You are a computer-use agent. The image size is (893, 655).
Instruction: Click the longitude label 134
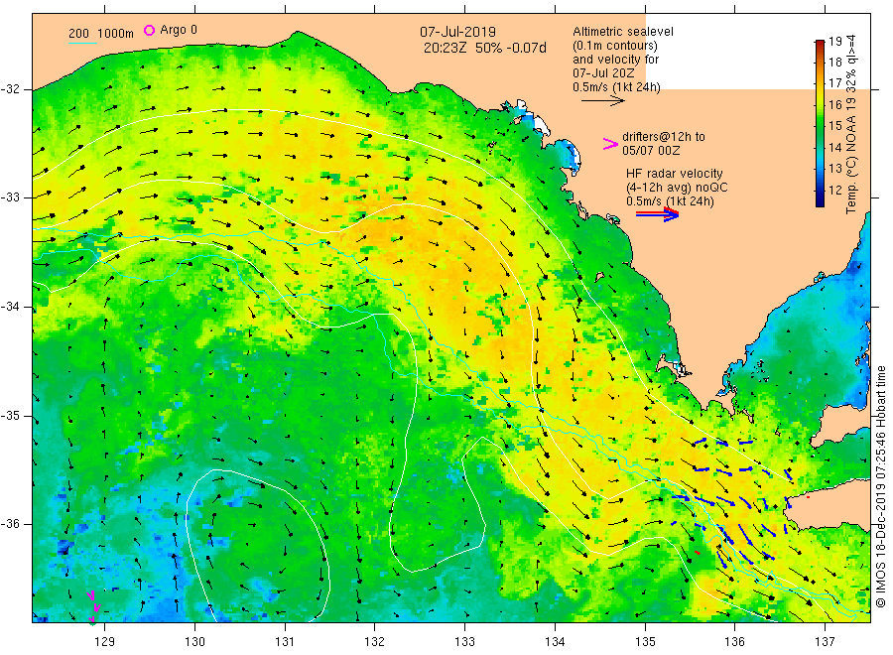(x=555, y=642)
